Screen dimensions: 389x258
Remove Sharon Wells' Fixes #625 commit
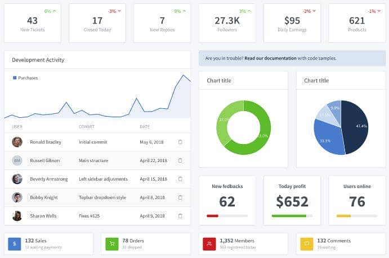[x=180, y=215]
